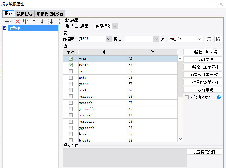
Task: Click the copy item icon
Action: coord(26,21)
